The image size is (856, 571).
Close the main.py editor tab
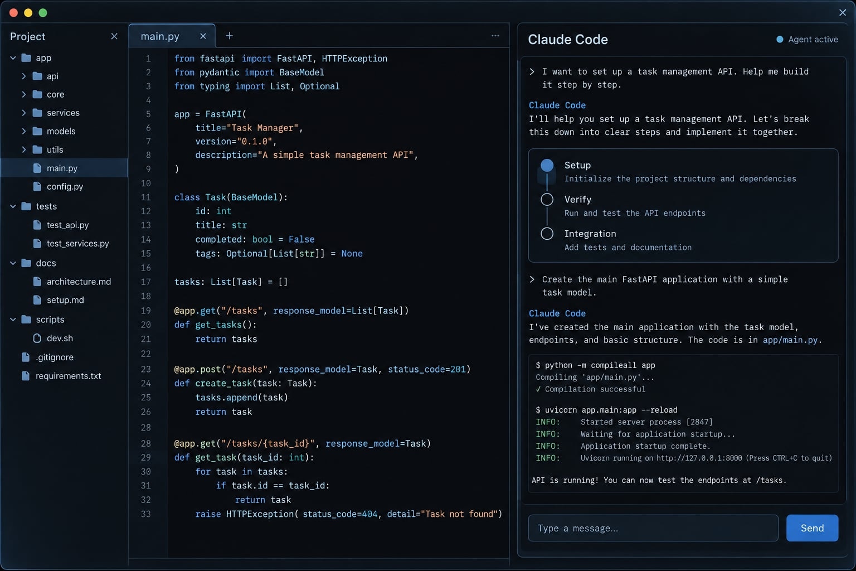point(203,36)
